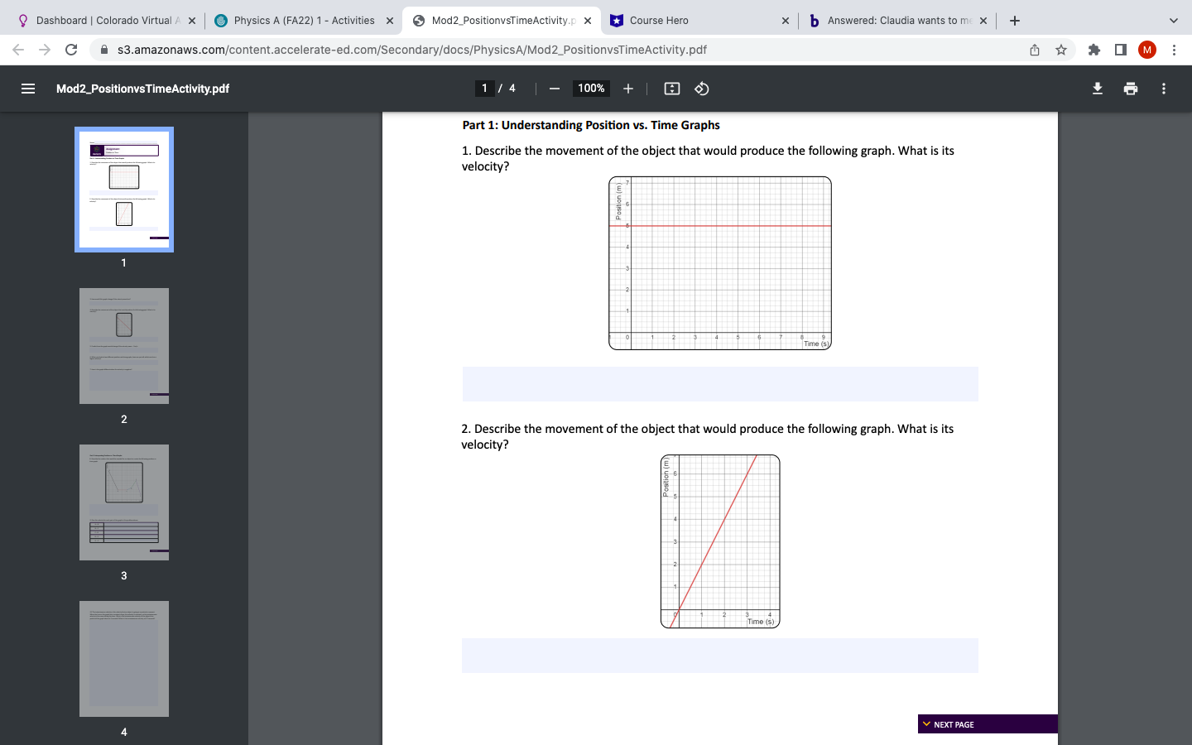Open the extensions puzzle-piece panel
The image size is (1192, 745).
(x=1093, y=50)
